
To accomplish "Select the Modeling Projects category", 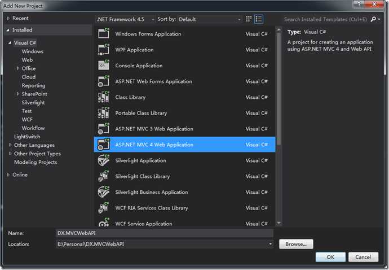I will pyautogui.click(x=36, y=162).
